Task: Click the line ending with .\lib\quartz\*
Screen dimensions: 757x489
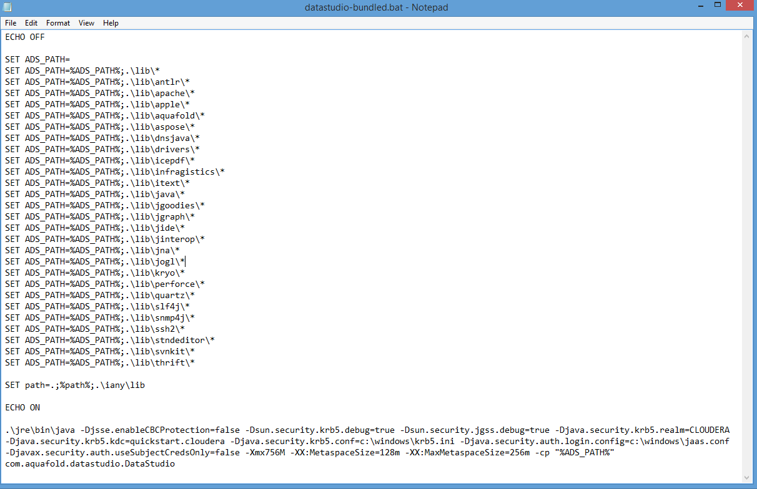Action: point(100,295)
